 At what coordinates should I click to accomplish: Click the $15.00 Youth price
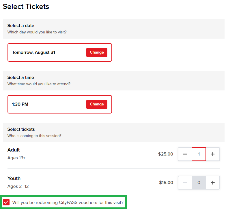pos(166,183)
